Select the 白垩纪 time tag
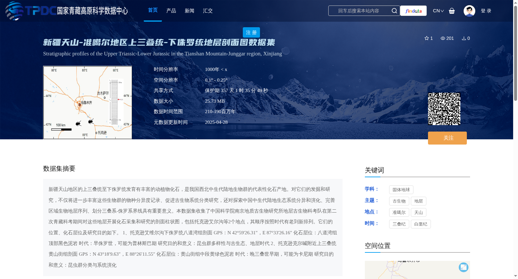This screenshot has width=518, height=279. (421, 224)
